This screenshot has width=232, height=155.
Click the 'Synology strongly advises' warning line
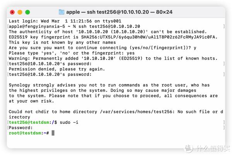(x=109, y=85)
